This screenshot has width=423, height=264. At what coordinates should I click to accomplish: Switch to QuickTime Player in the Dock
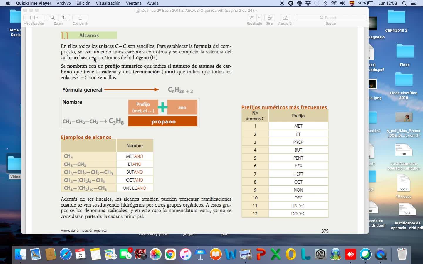coord(380,254)
